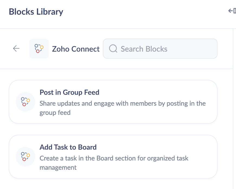236x189 pixels.
Task: Select the Post in Group Feed title
Action: (x=69, y=92)
